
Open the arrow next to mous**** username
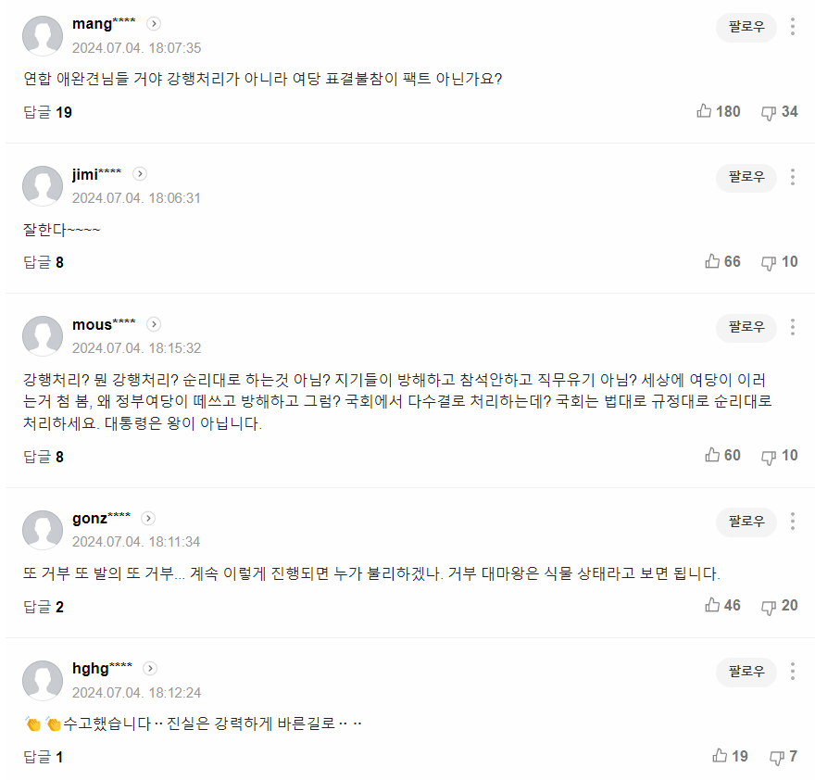click(x=154, y=324)
